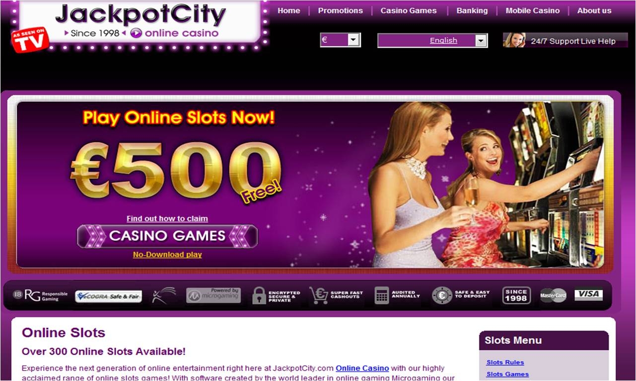This screenshot has width=636, height=381.
Task: Click the VISA logo
Action: click(589, 295)
